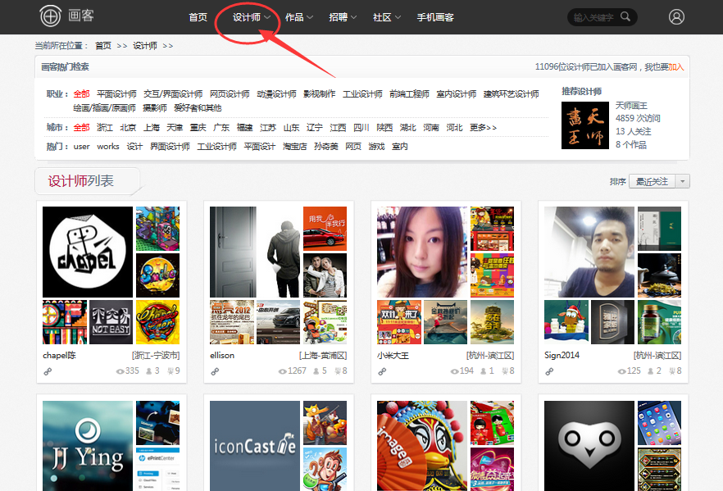The width and height of the screenshot is (723, 491).
Task: Open the user profile avatar icon
Action: click(x=676, y=16)
